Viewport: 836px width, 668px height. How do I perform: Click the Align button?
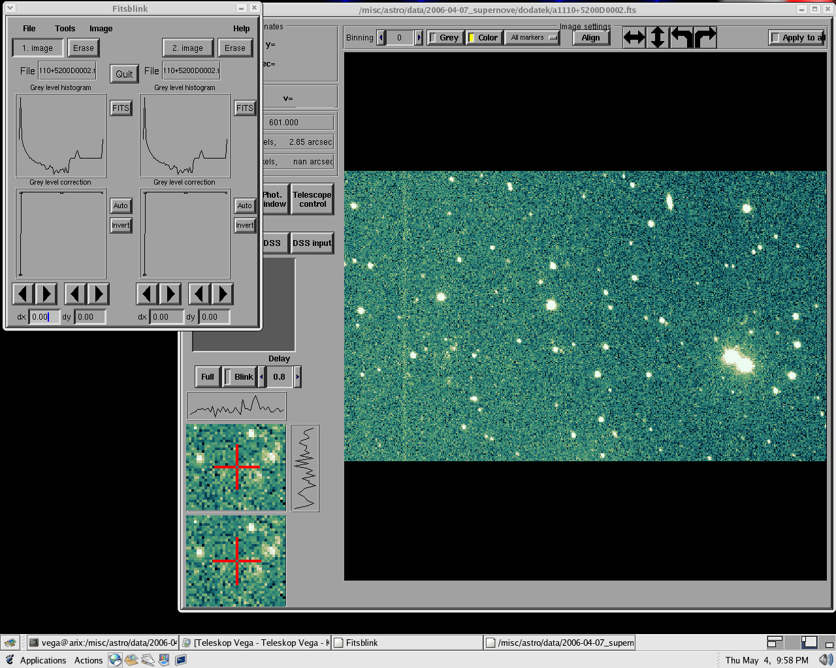click(590, 38)
